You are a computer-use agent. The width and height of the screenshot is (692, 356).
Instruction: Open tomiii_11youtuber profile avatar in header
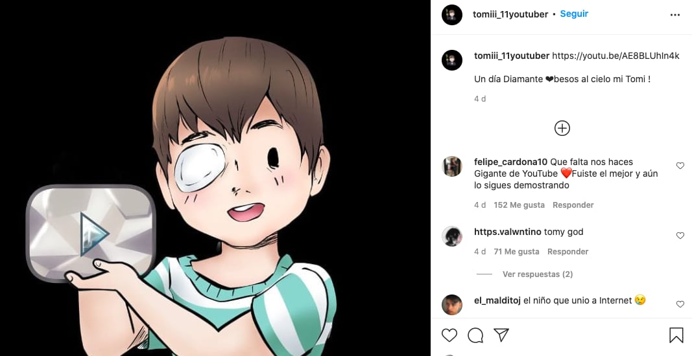tap(452, 14)
